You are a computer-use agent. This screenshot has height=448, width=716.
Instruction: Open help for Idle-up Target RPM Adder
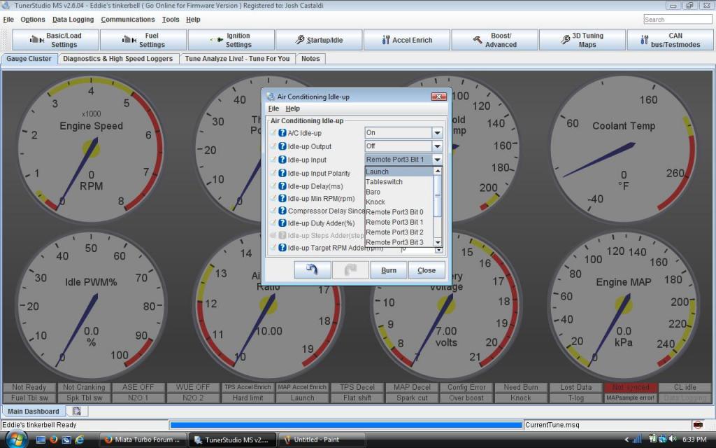point(282,248)
